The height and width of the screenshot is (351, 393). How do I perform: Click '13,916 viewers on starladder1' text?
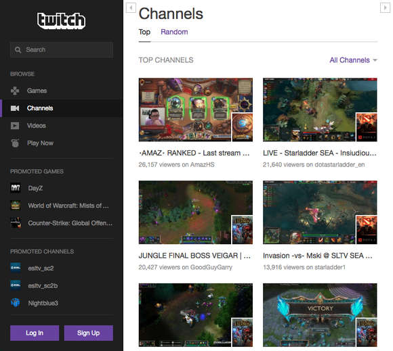point(304,267)
